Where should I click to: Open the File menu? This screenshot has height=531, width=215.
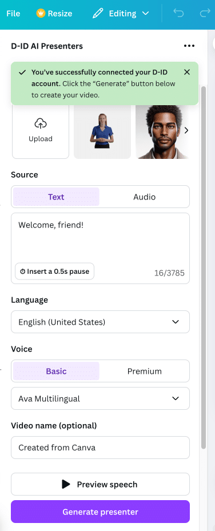coord(13,14)
